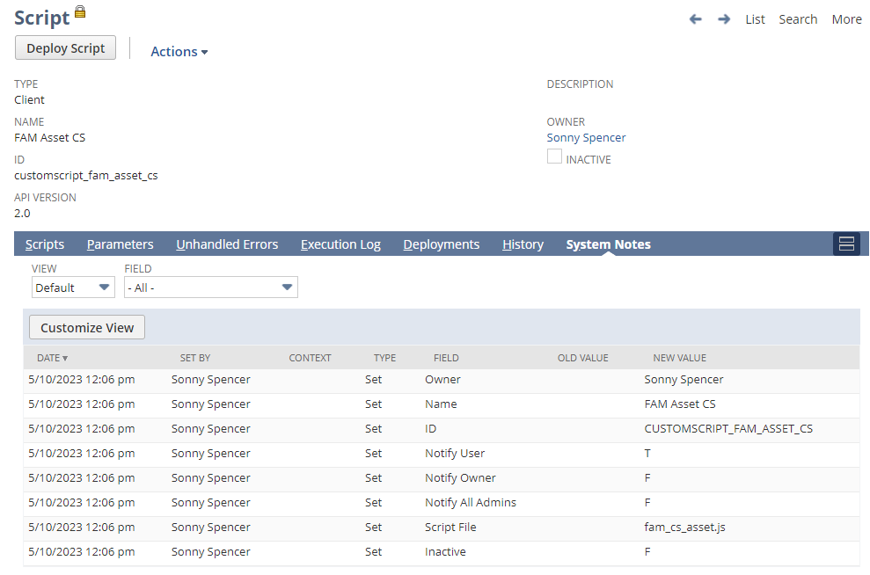
Task: Open the Execution Log tab
Action: click(x=340, y=244)
